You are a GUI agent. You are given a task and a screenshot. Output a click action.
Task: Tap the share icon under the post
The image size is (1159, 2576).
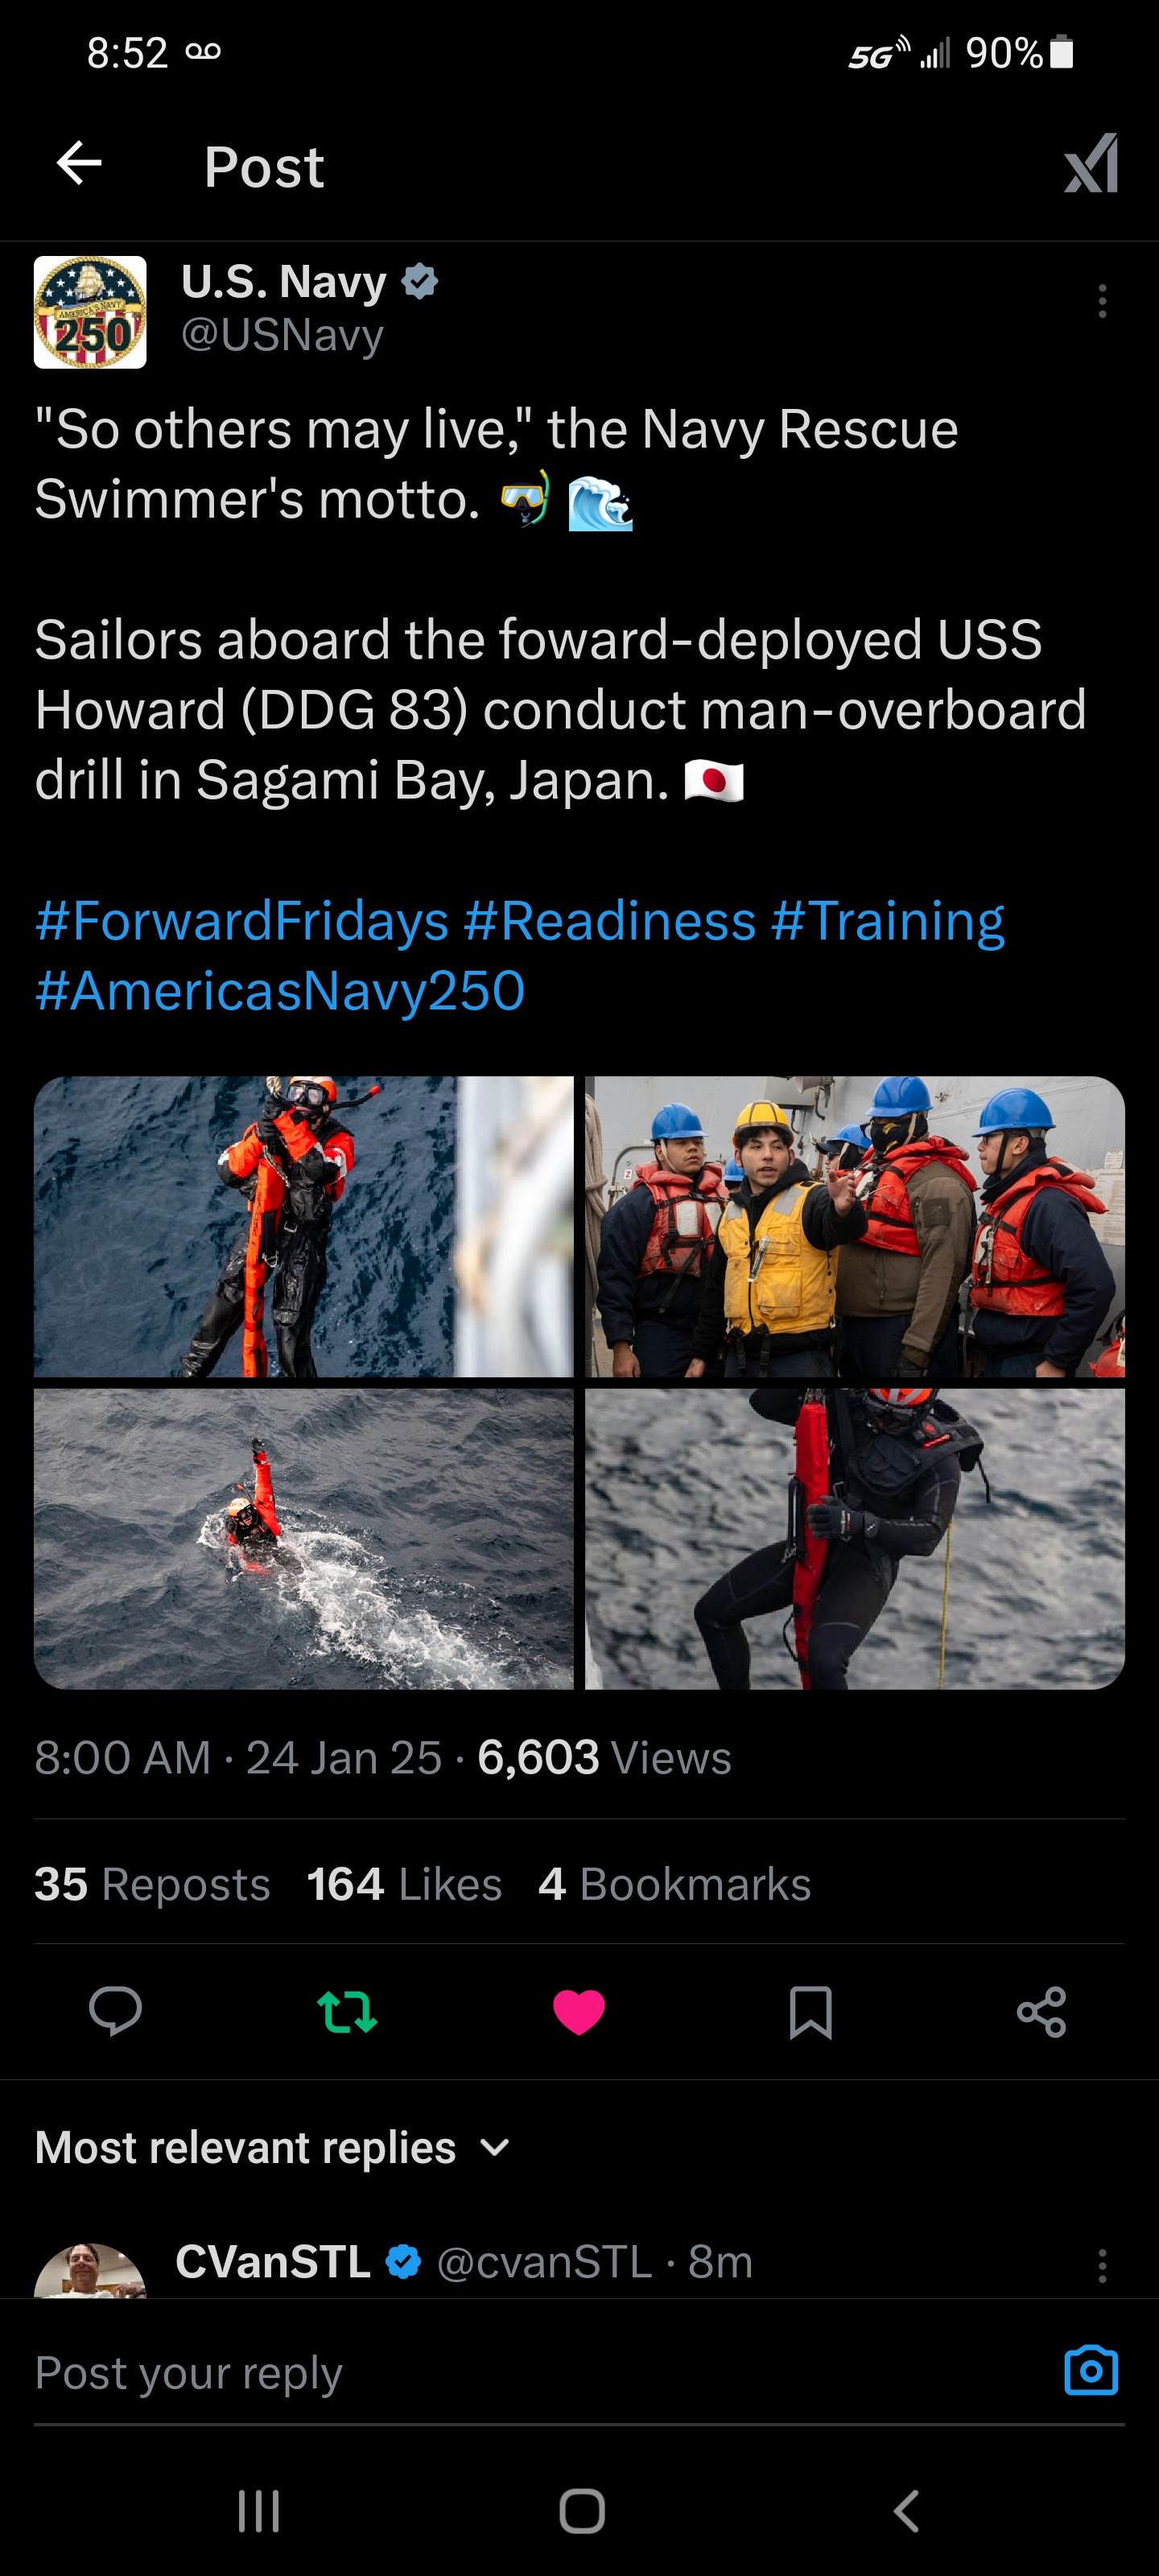[1041, 2011]
